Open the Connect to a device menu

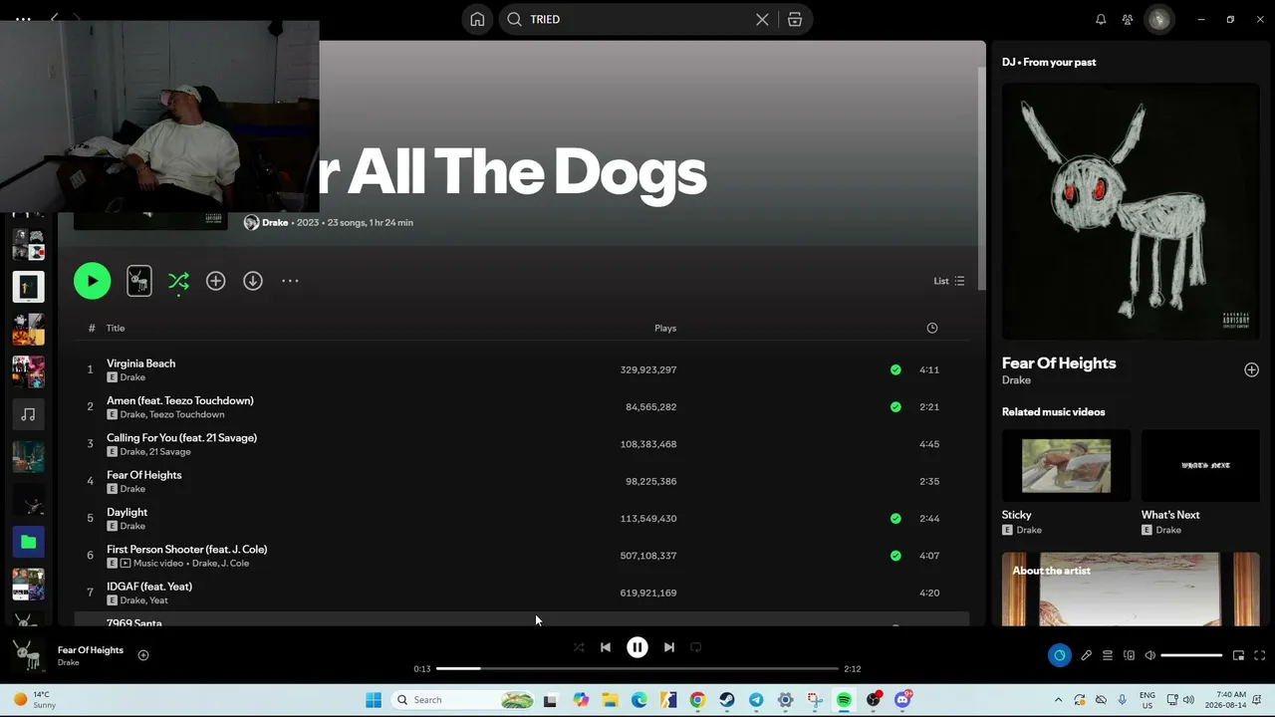[1129, 655]
